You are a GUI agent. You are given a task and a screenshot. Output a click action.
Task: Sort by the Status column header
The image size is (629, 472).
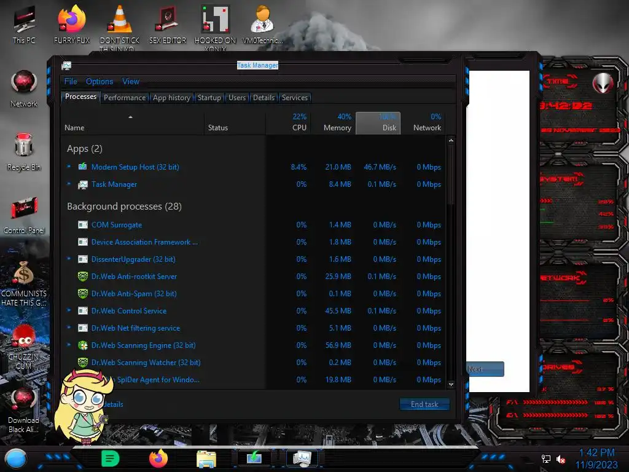coord(235,122)
